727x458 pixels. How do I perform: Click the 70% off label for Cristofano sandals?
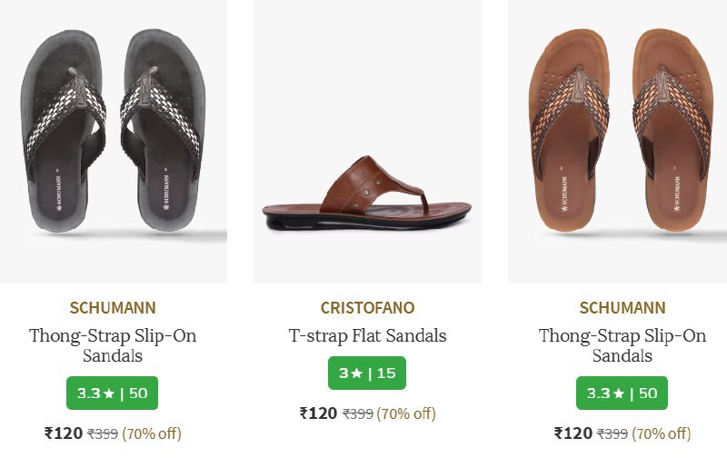[406, 414]
